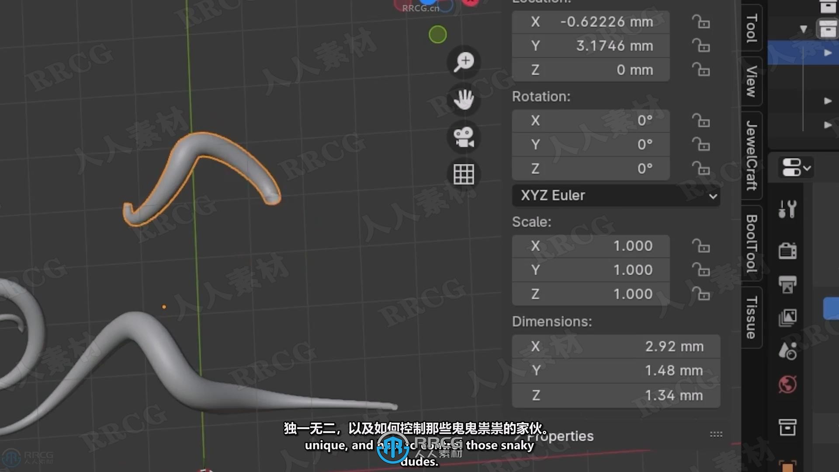Click the panel drag handle dots icon

tap(716, 434)
